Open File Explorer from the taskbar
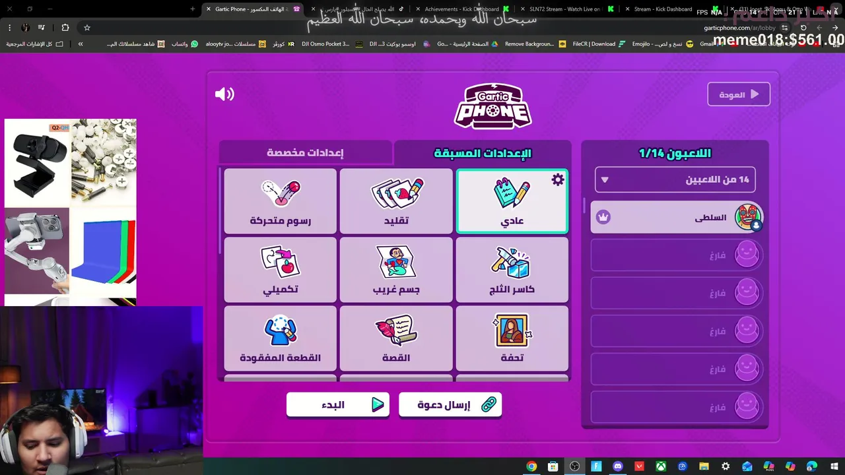This screenshot has width=845, height=475. [704, 466]
